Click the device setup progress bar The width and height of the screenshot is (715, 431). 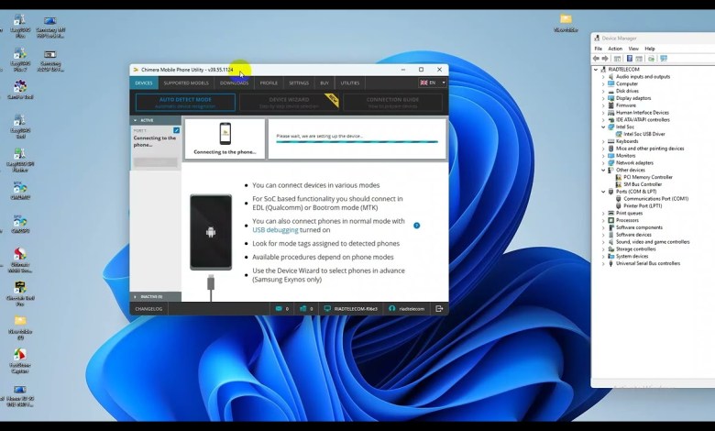(x=357, y=142)
